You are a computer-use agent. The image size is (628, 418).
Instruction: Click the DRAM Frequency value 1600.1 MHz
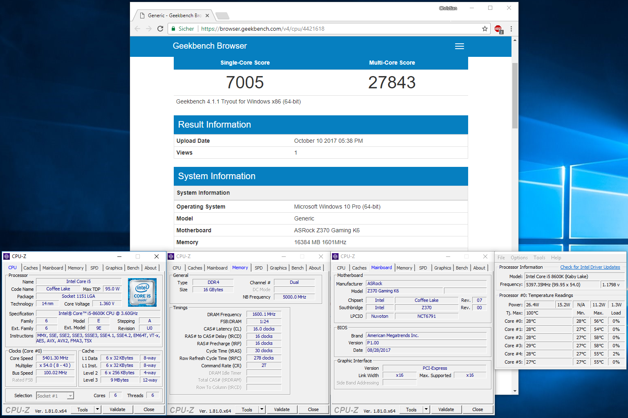point(264,314)
